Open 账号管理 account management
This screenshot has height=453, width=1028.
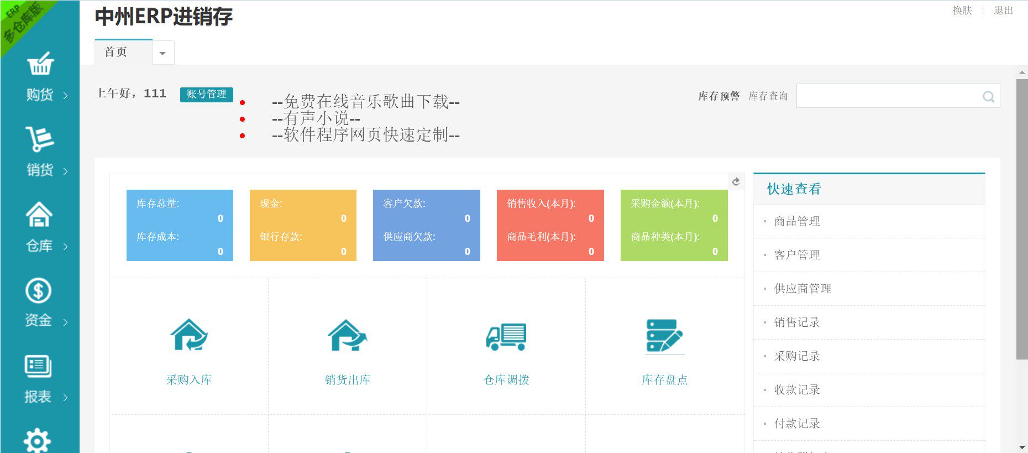[x=207, y=95]
